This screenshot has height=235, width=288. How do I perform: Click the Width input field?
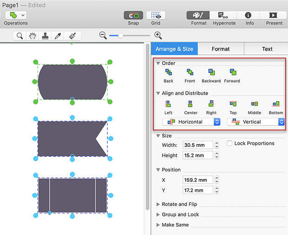[198, 145]
